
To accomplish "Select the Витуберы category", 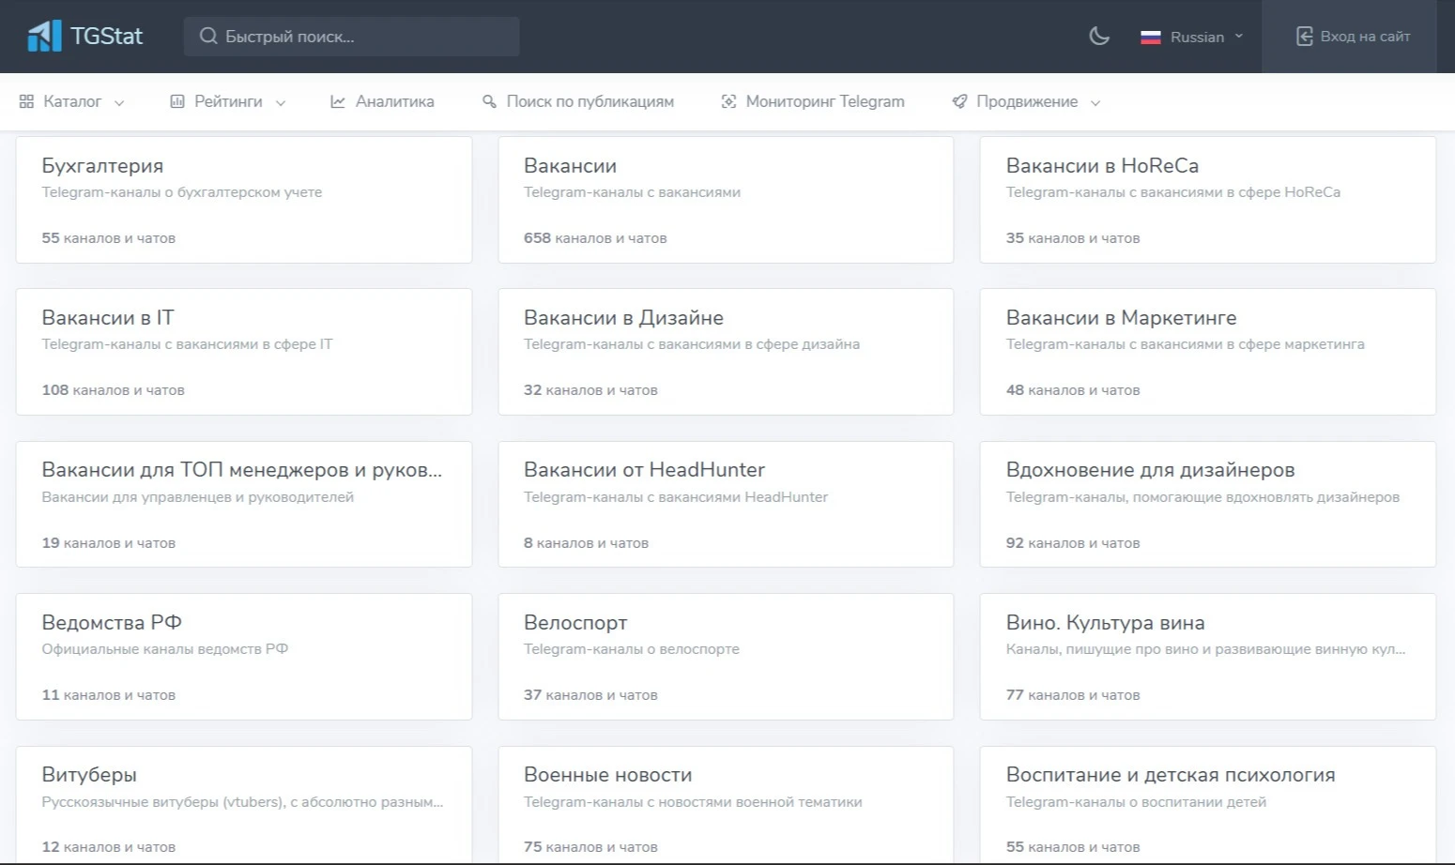I will pyautogui.click(x=244, y=805).
